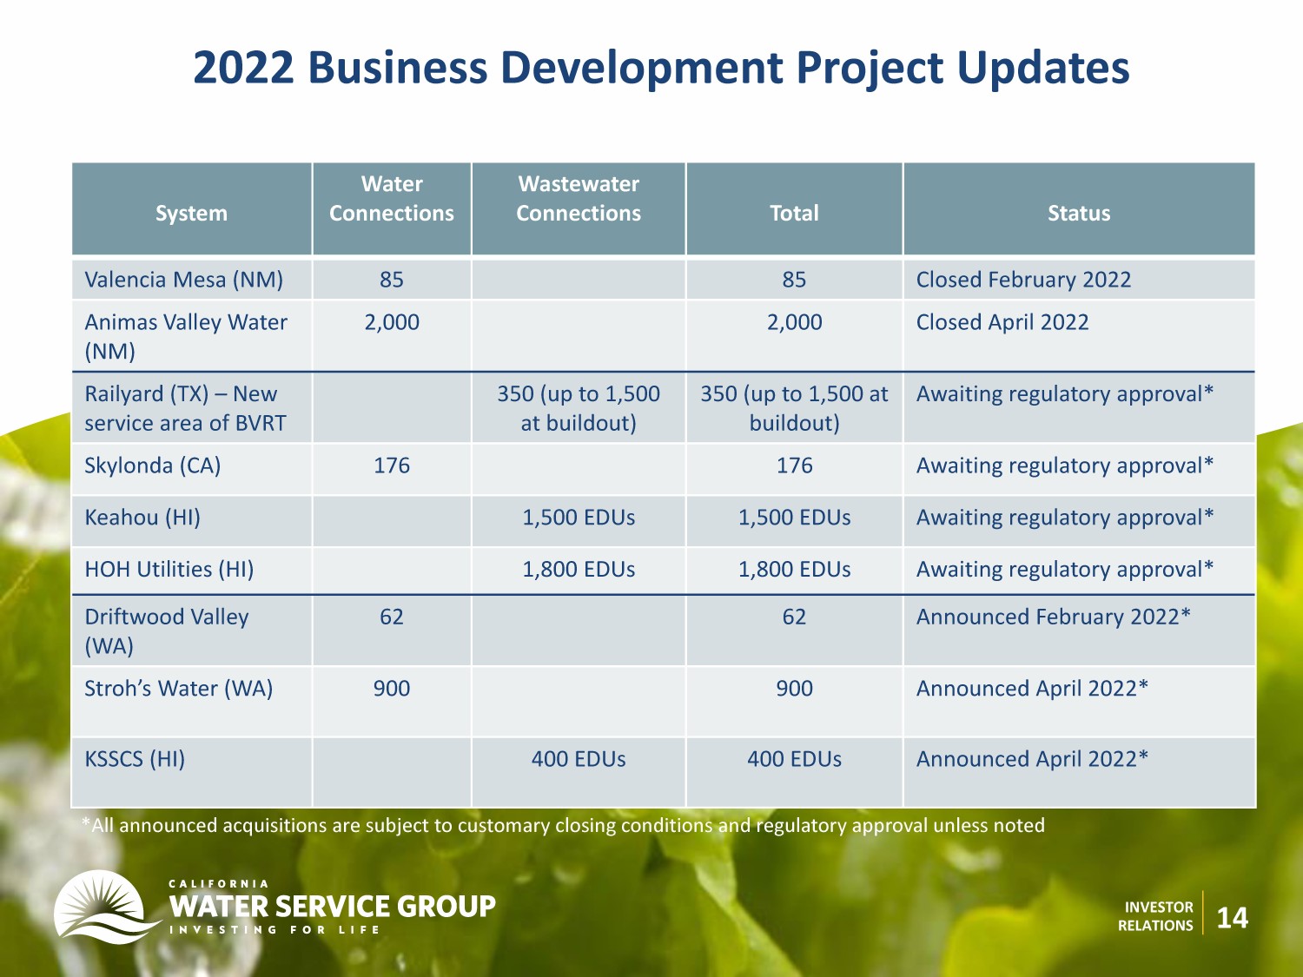Click Driftwood Valley water connections value 62
The image size is (1303, 977).
pyautogui.click(x=392, y=617)
